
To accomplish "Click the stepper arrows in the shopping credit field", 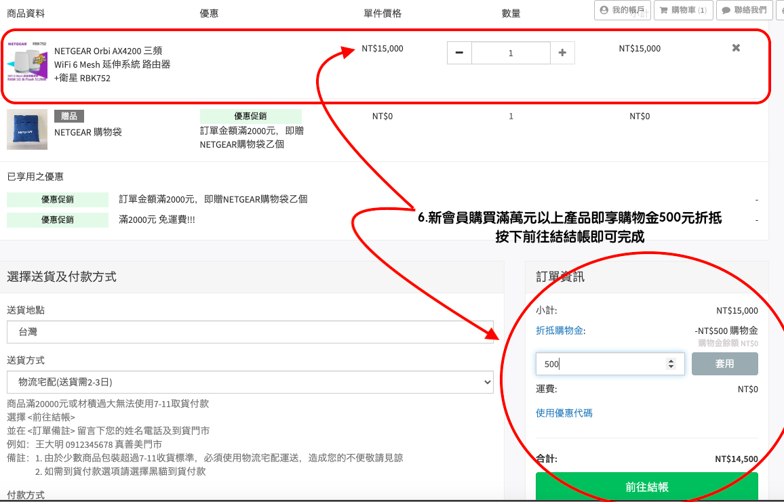I will click(671, 364).
